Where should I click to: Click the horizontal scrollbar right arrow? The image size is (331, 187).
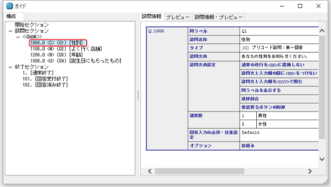[x=309, y=171]
